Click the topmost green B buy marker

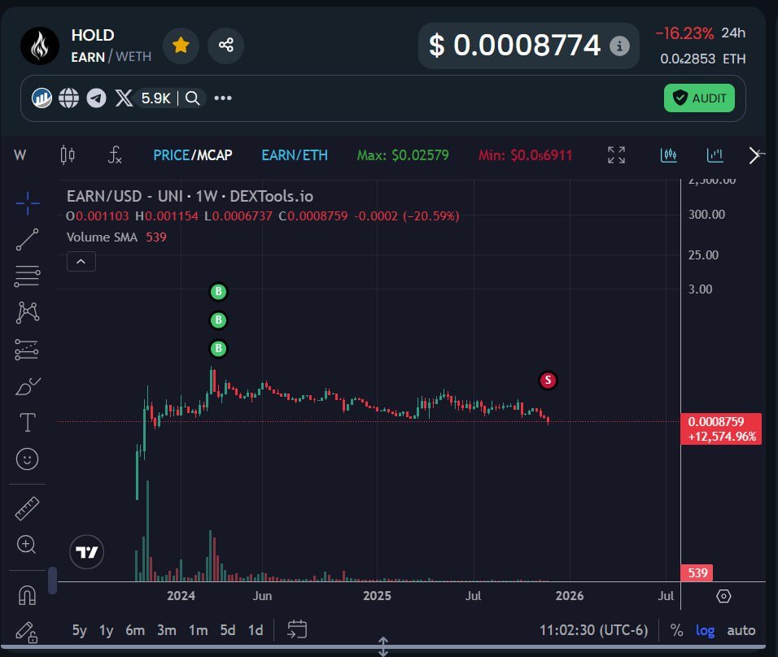tap(218, 292)
